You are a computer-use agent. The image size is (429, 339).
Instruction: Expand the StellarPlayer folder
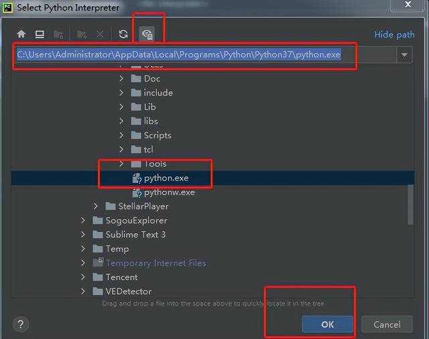(95, 206)
